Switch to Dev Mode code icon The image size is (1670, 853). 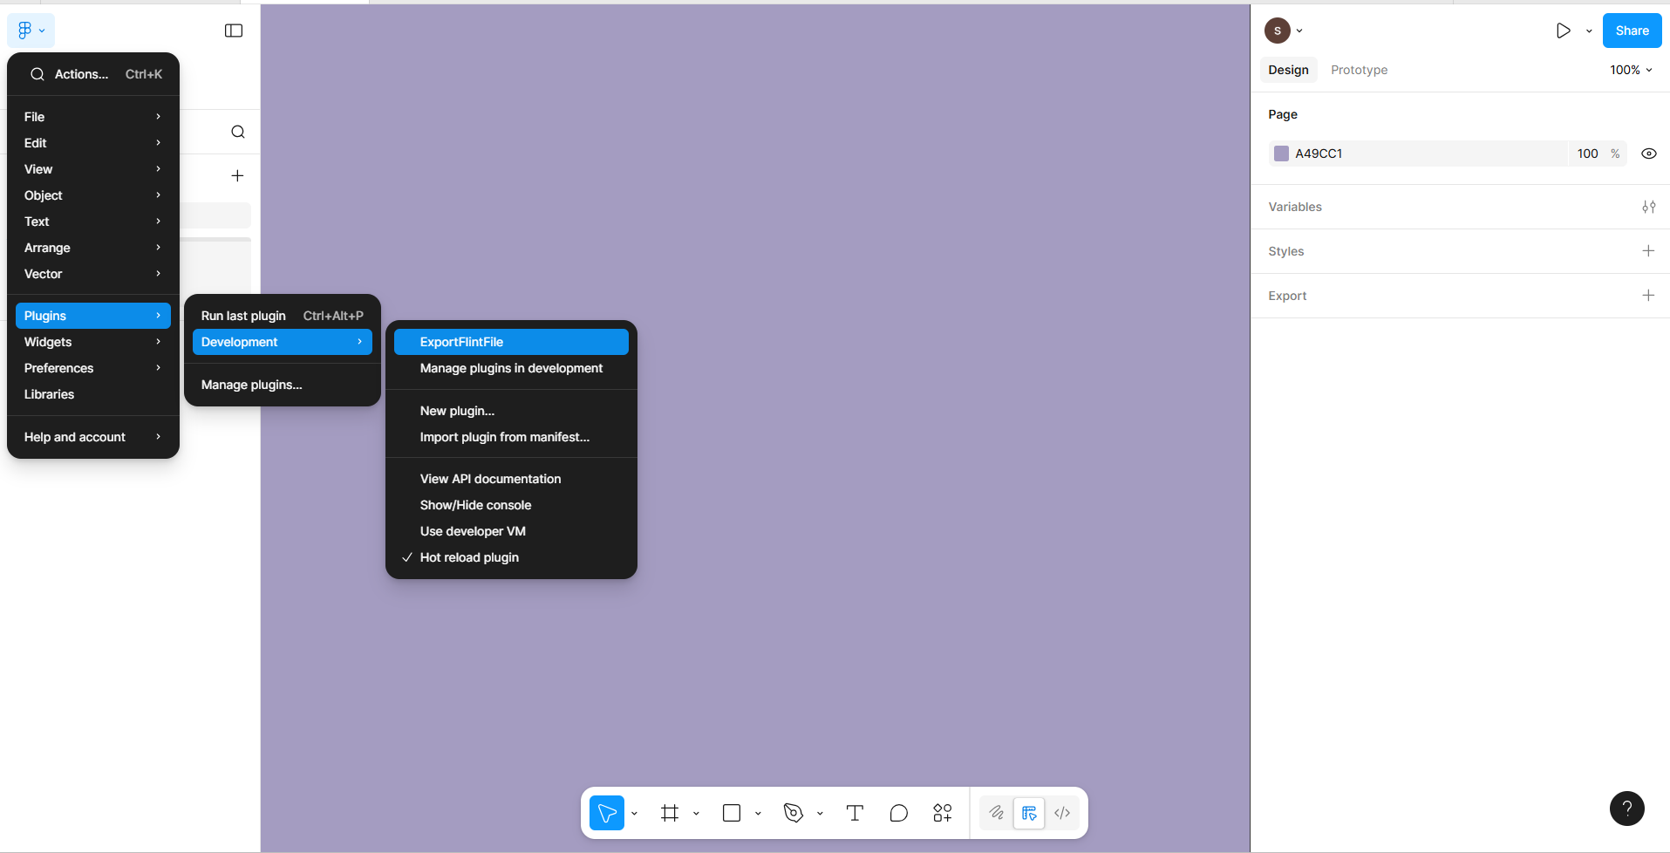[x=1062, y=813]
